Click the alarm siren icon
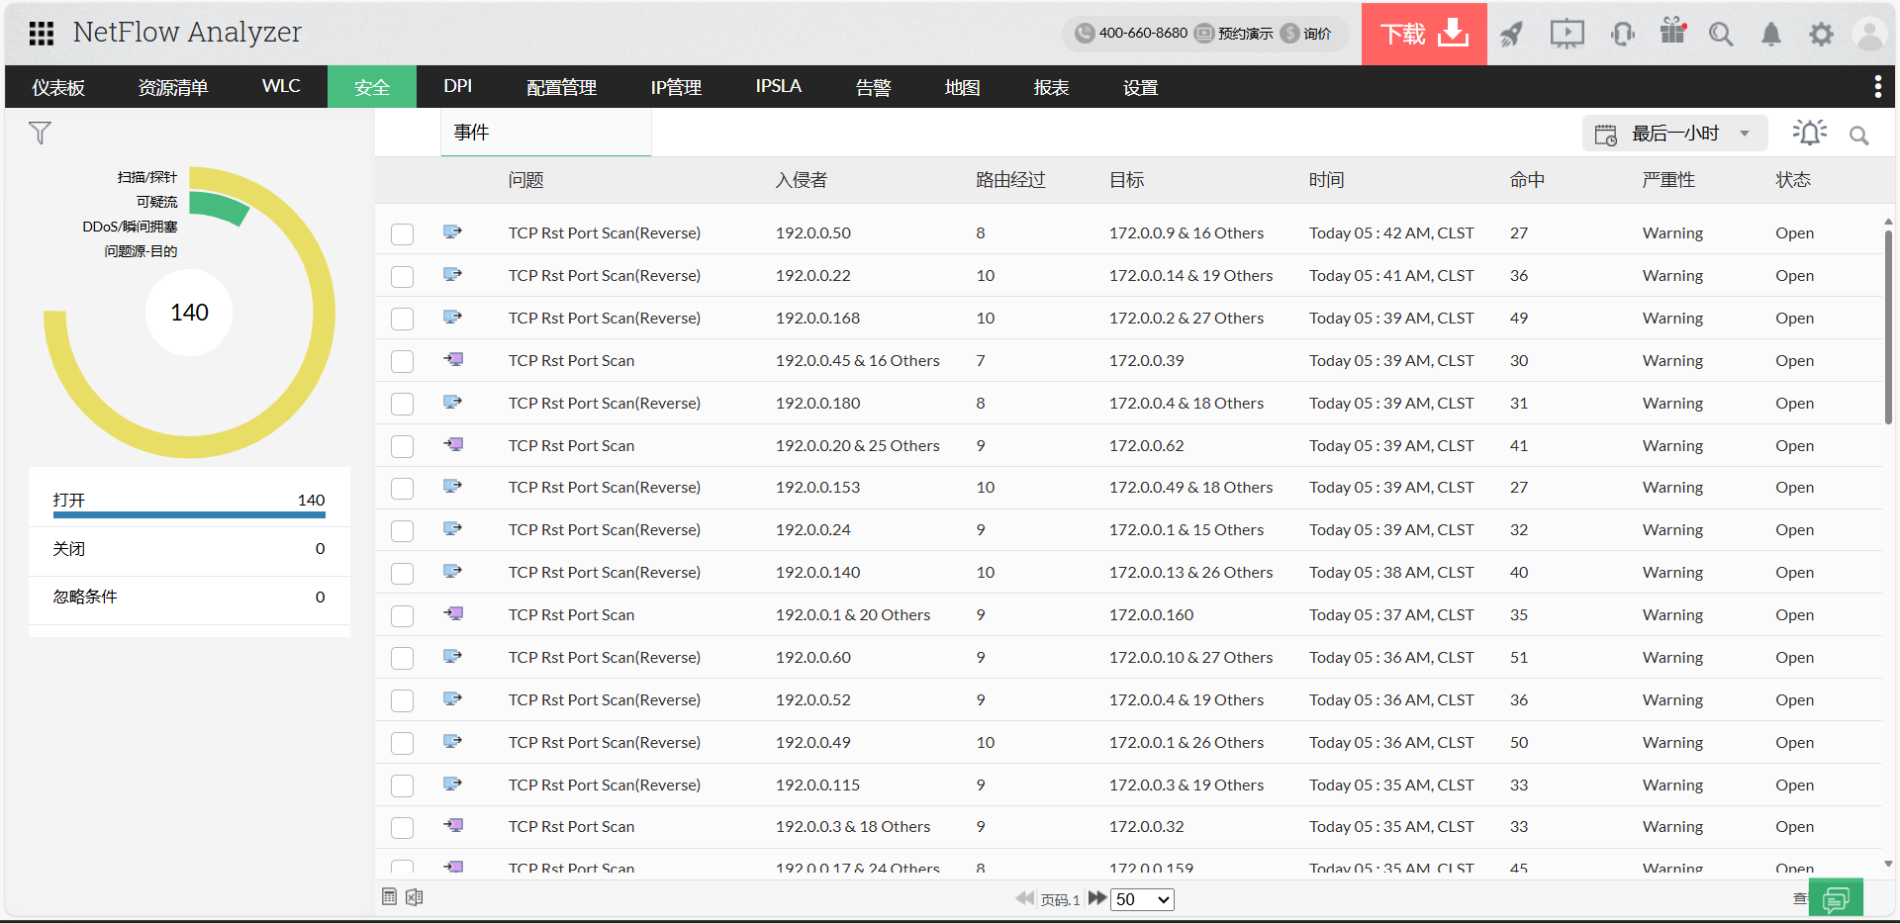The height and width of the screenshot is (923, 1900). (x=1809, y=133)
